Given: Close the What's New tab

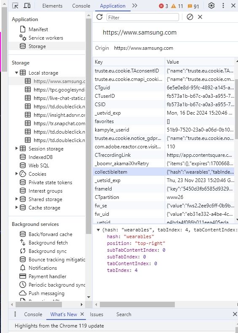Looking at the screenshot, I should 82,314.
